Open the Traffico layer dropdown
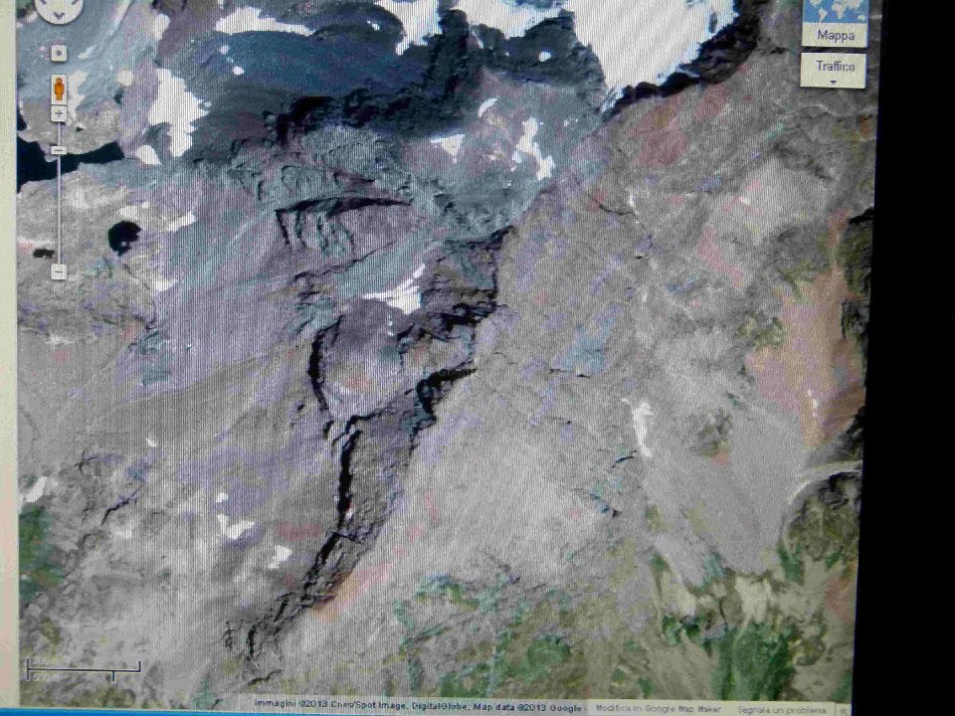 click(834, 70)
